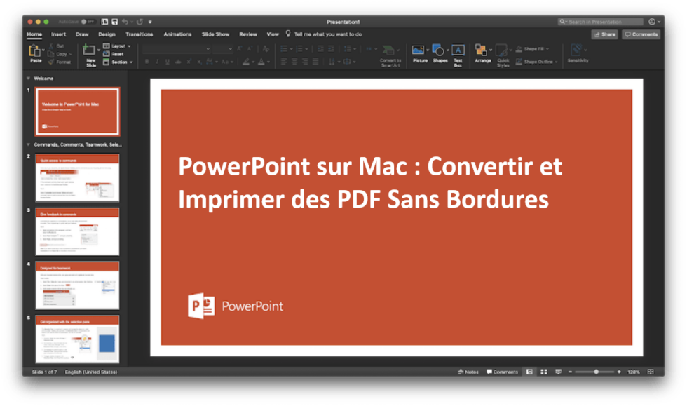Switch to the Draw tab

[x=82, y=34]
